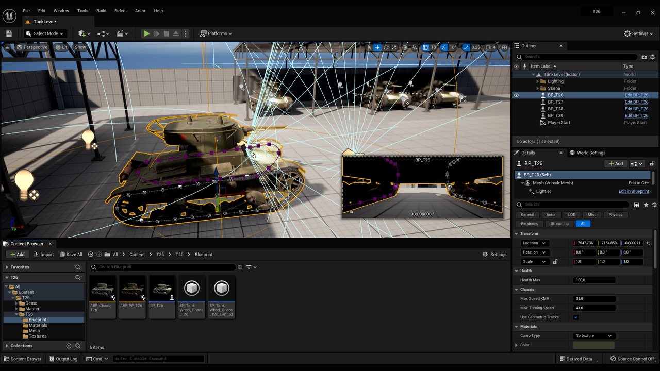Screen dimensions: 660x371
Task: Activate the scale gizmo tool
Action: tap(394, 47)
